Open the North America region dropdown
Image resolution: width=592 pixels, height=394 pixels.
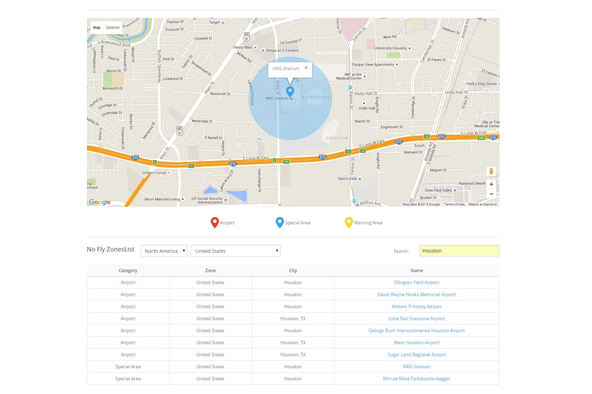[164, 251]
